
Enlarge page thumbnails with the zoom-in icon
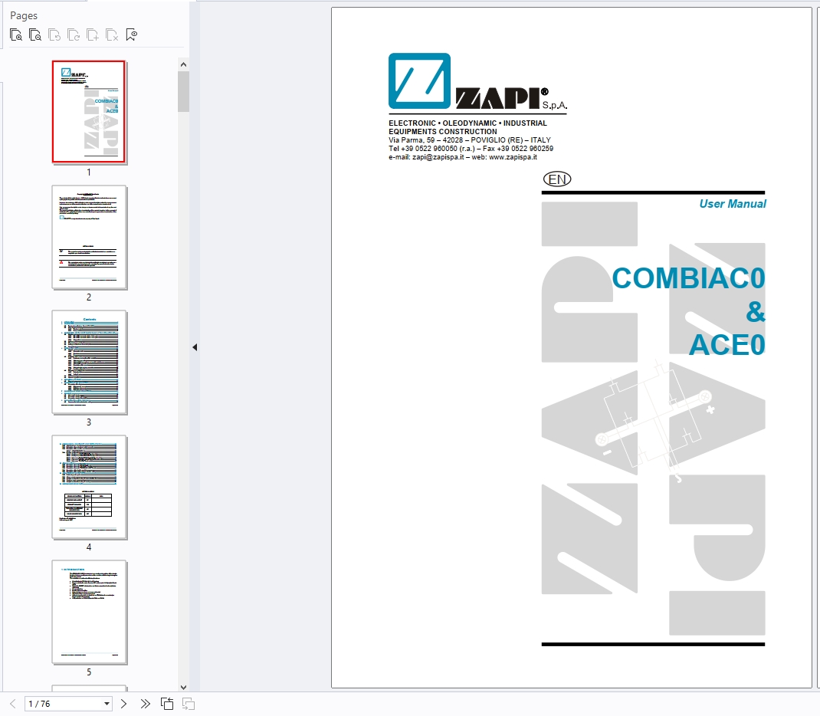[16, 35]
